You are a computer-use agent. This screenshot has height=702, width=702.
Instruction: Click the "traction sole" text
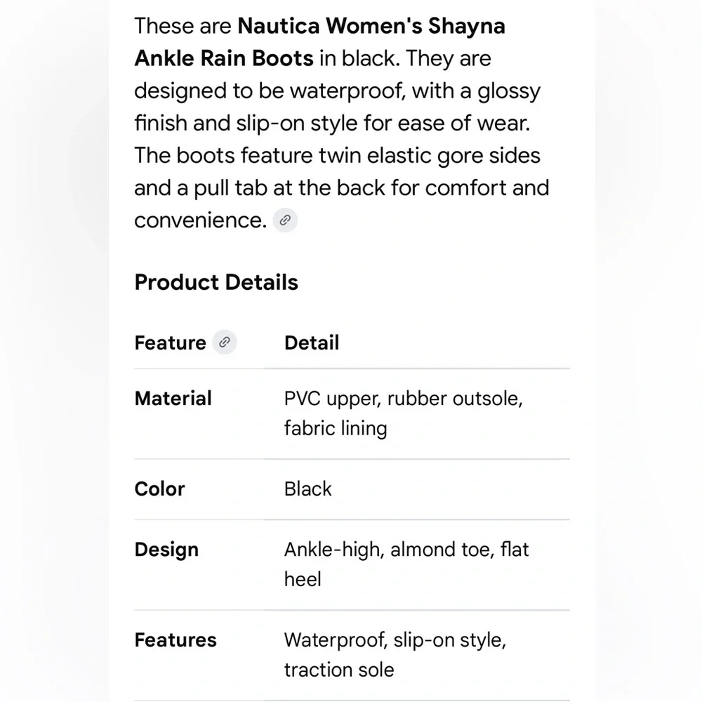click(339, 670)
